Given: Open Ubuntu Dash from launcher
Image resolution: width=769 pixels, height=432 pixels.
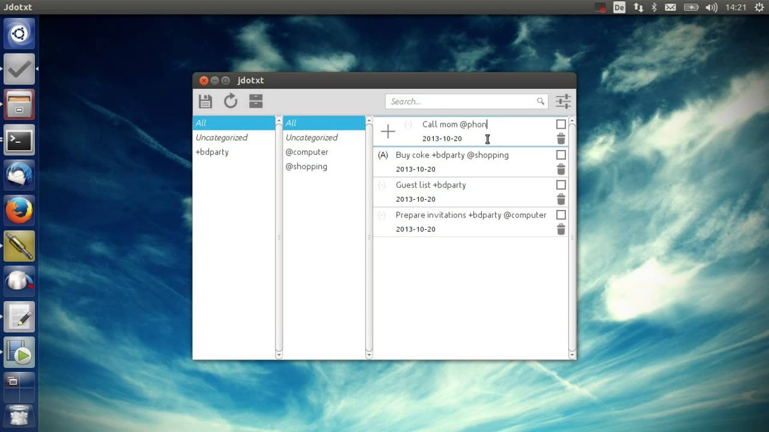Looking at the screenshot, I should [19, 34].
